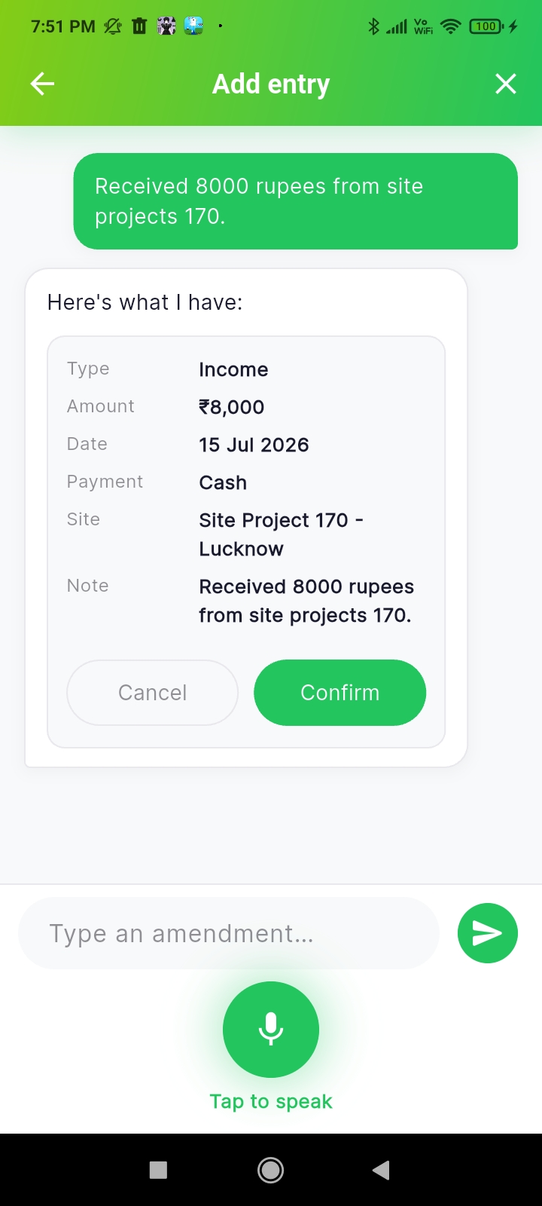
Task: Close the Add entry screen
Action: (506, 84)
